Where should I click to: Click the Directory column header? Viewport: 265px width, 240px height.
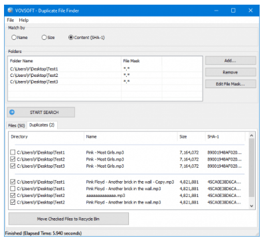(x=46, y=137)
